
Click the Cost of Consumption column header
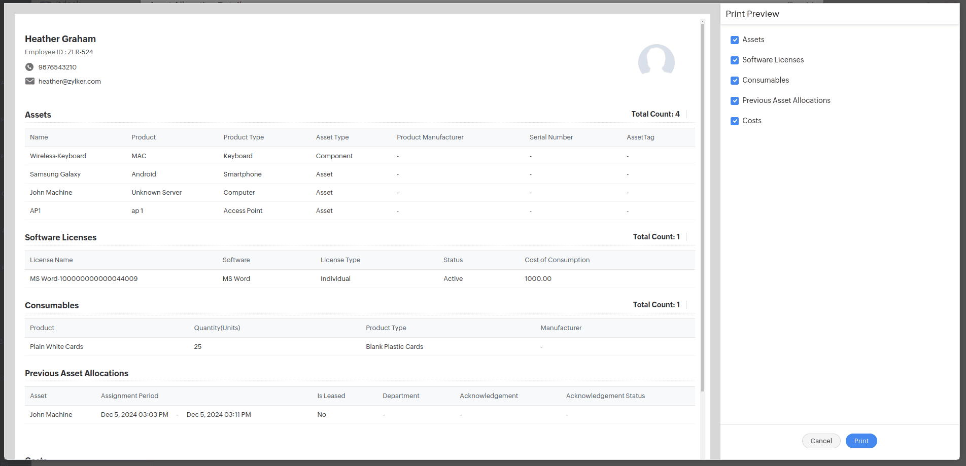557,260
